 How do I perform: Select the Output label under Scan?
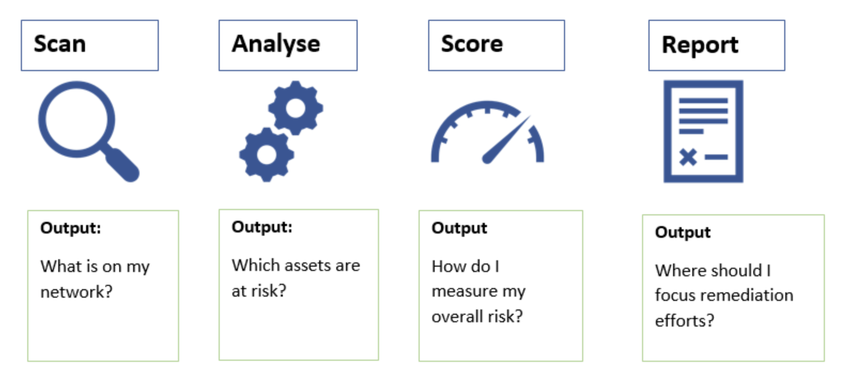tap(71, 228)
